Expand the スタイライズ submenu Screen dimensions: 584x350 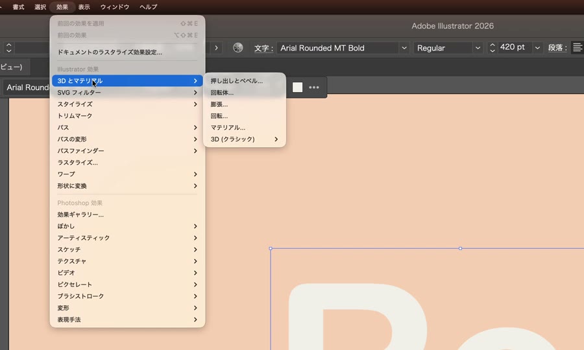127,104
